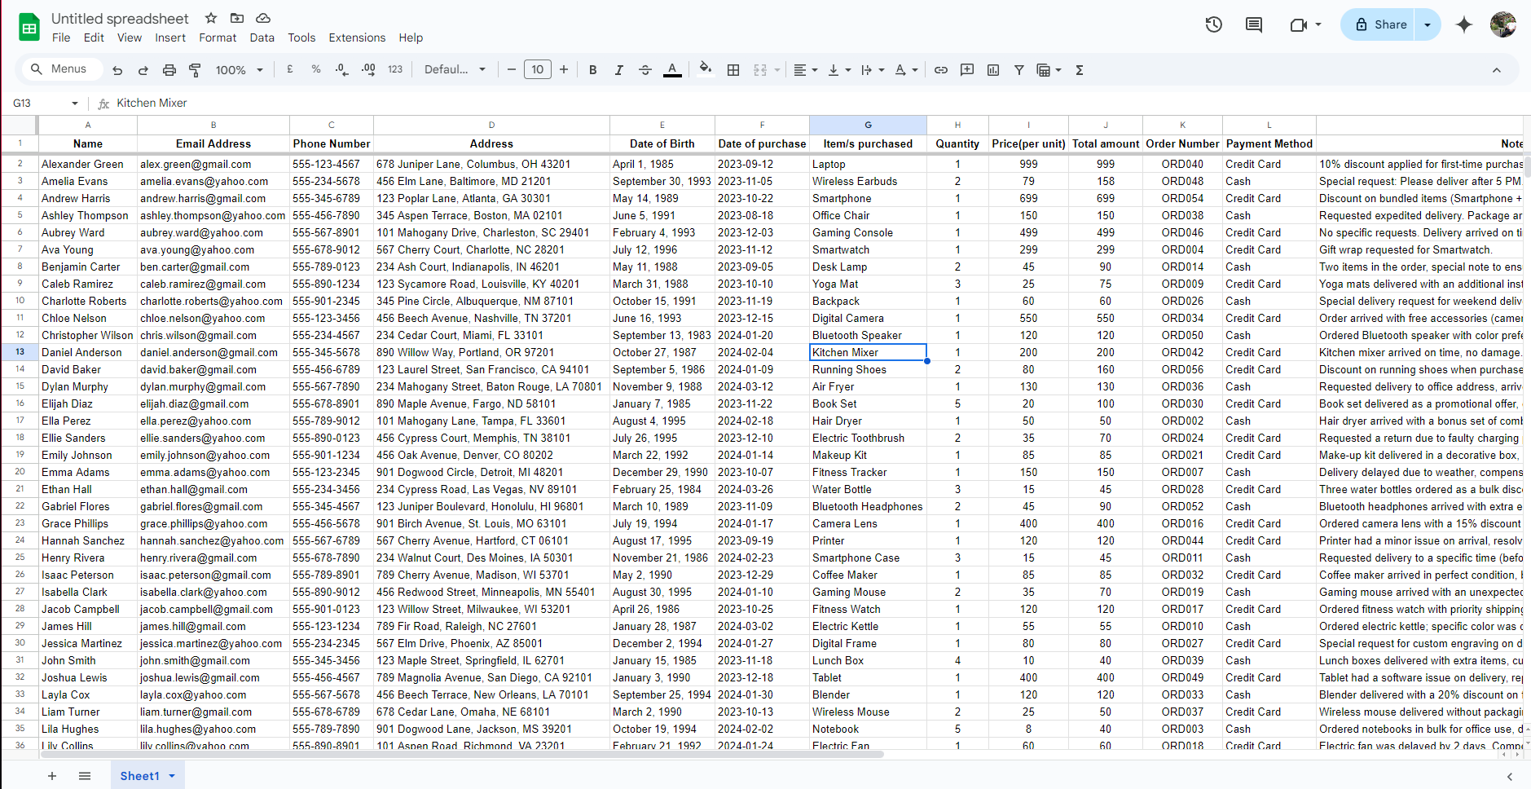The height and width of the screenshot is (789, 1531).
Task: Add a new sheet with plus icon
Action: pos(52,776)
